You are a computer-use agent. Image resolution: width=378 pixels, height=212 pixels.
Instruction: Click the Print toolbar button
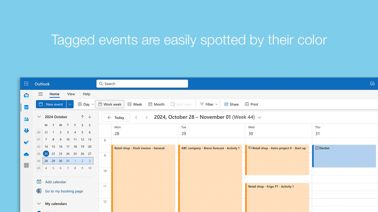tap(251, 104)
